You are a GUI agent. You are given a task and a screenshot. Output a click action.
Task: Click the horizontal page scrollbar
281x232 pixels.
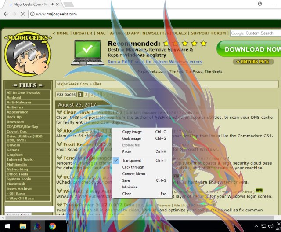[140, 217]
